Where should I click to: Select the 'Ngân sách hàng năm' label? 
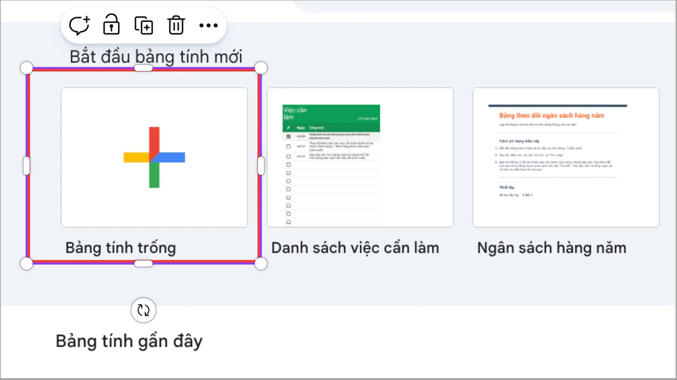(x=552, y=248)
